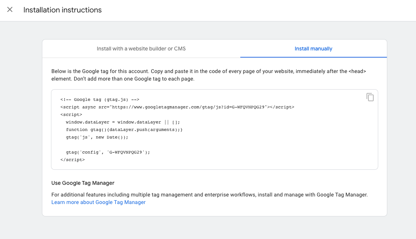Click the function gtag() code line

[124, 130]
